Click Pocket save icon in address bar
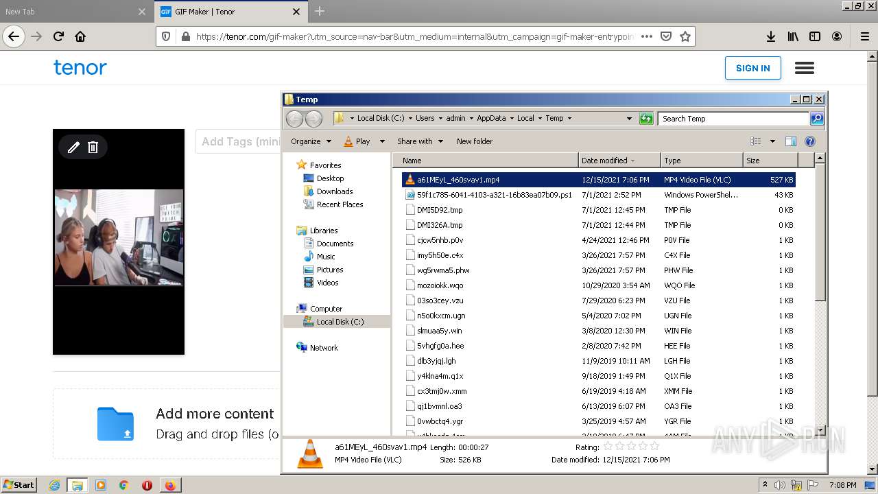The width and height of the screenshot is (878, 494). pyautogui.click(x=665, y=36)
